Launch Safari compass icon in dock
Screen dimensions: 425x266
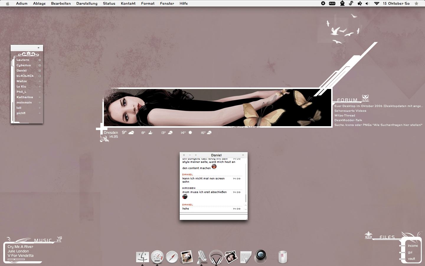(x=172, y=257)
